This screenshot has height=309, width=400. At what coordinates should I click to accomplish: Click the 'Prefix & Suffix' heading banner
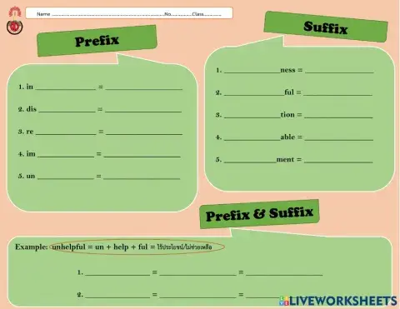coord(259,214)
